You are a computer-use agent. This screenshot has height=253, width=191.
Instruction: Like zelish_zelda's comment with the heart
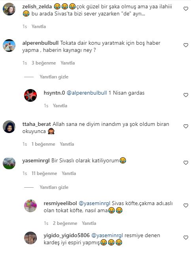point(186,9)
